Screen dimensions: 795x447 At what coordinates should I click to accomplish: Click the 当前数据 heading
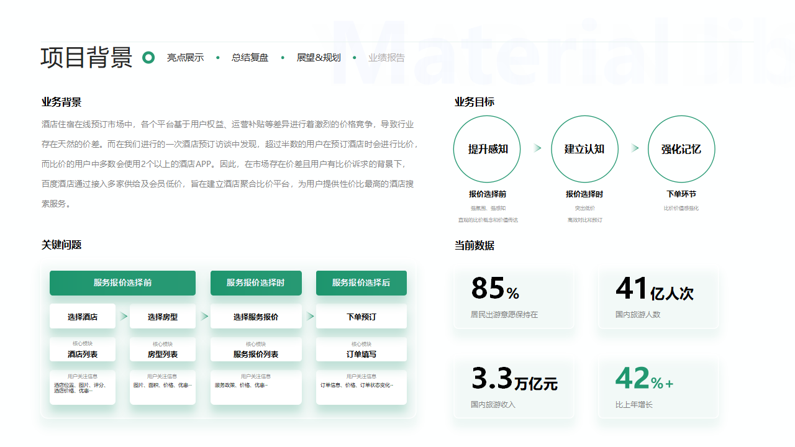pyautogui.click(x=475, y=246)
